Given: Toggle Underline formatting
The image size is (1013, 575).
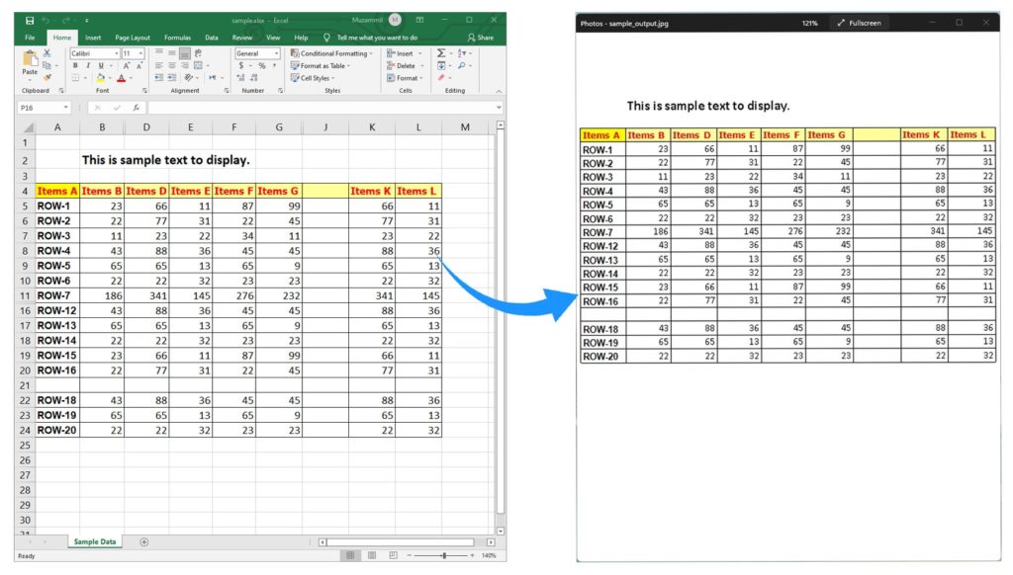Looking at the screenshot, I should (101, 64).
